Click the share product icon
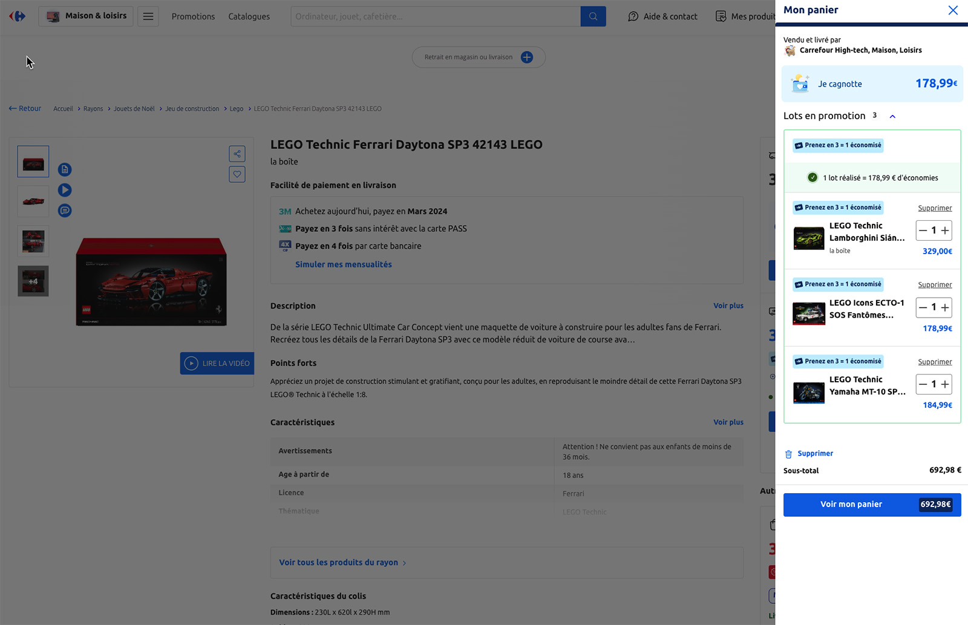The image size is (968, 625). pos(237,154)
